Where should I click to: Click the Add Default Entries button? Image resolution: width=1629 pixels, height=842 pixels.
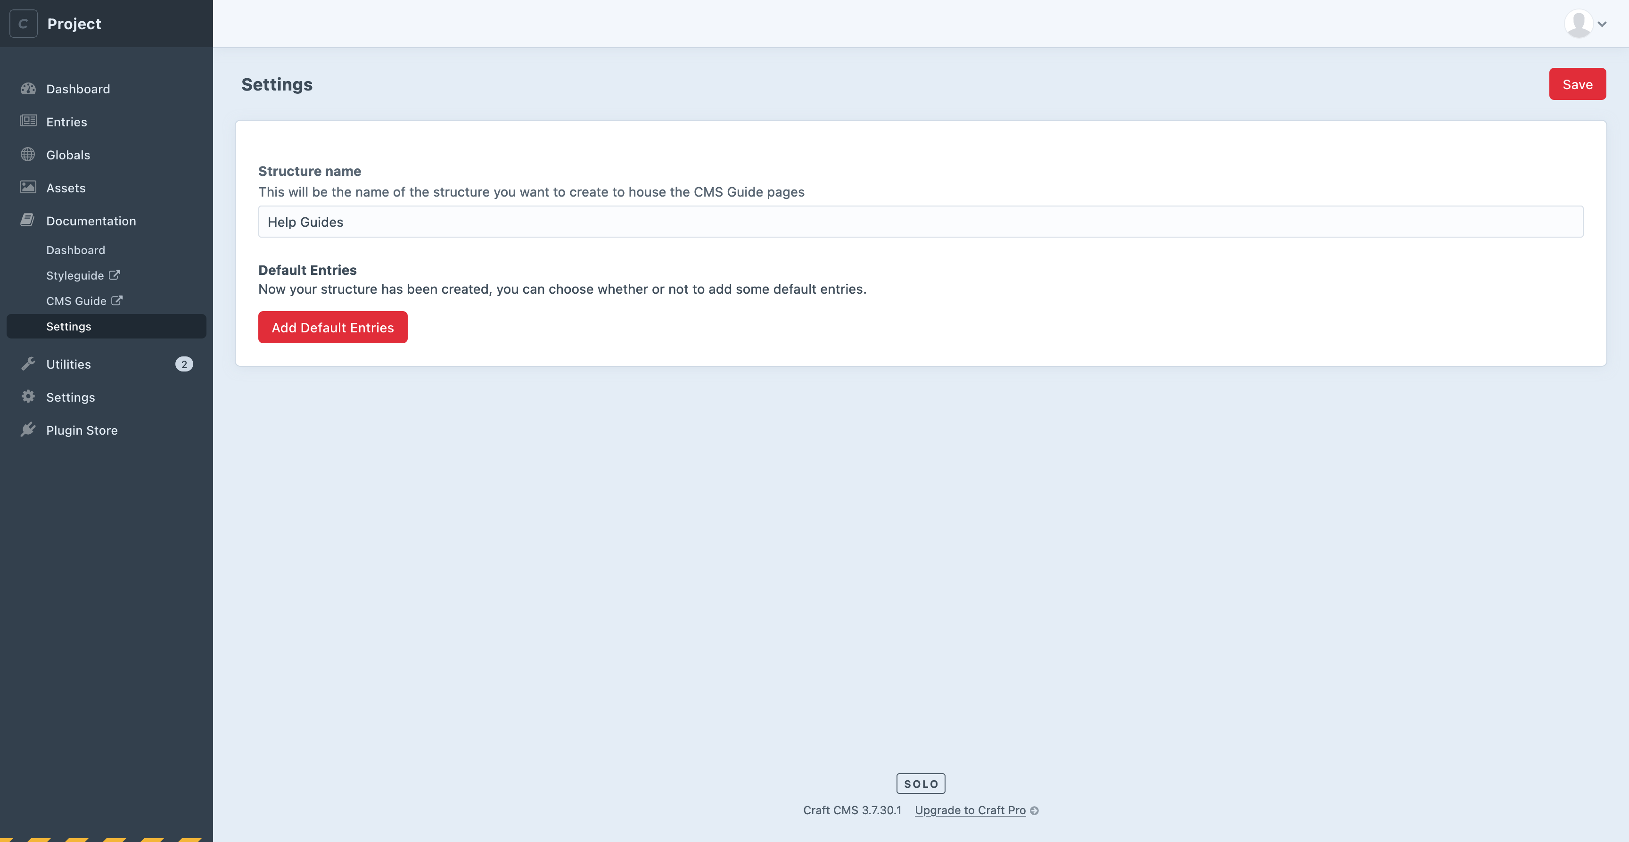(333, 327)
